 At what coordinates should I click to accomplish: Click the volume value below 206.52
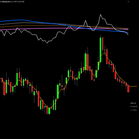click(134, 106)
